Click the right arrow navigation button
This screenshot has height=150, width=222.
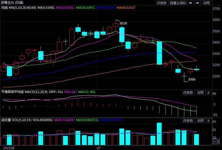point(197,3)
